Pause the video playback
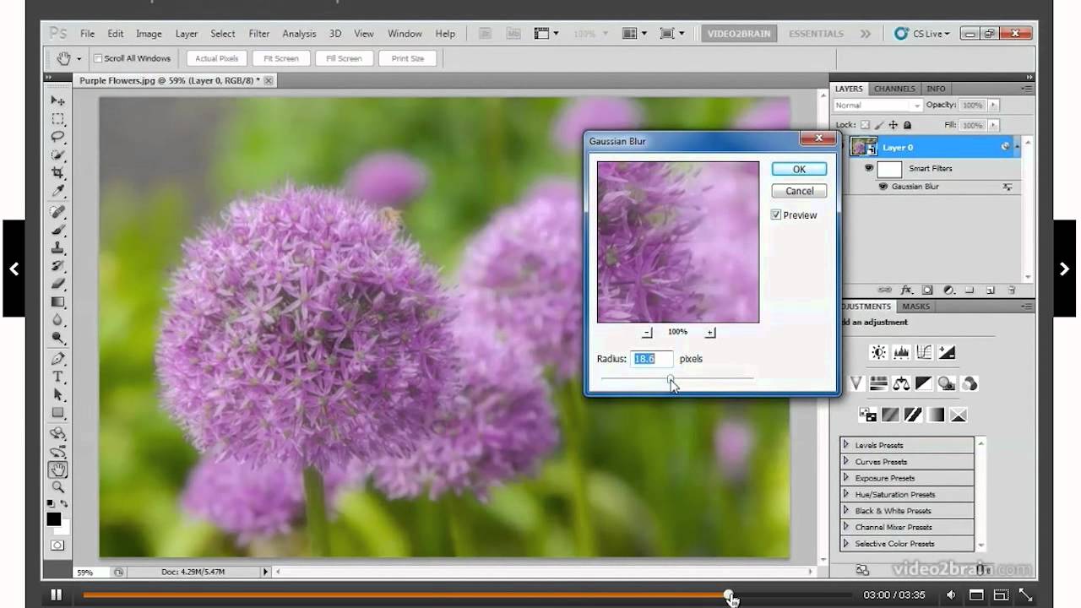This screenshot has width=1081, height=608. coord(56,594)
